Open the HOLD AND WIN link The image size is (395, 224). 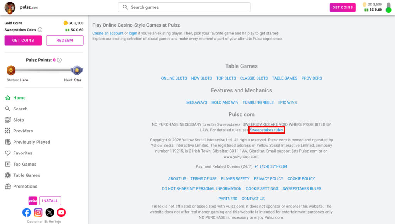tap(225, 102)
